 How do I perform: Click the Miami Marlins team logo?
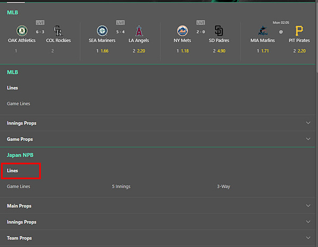pyautogui.click(x=263, y=31)
